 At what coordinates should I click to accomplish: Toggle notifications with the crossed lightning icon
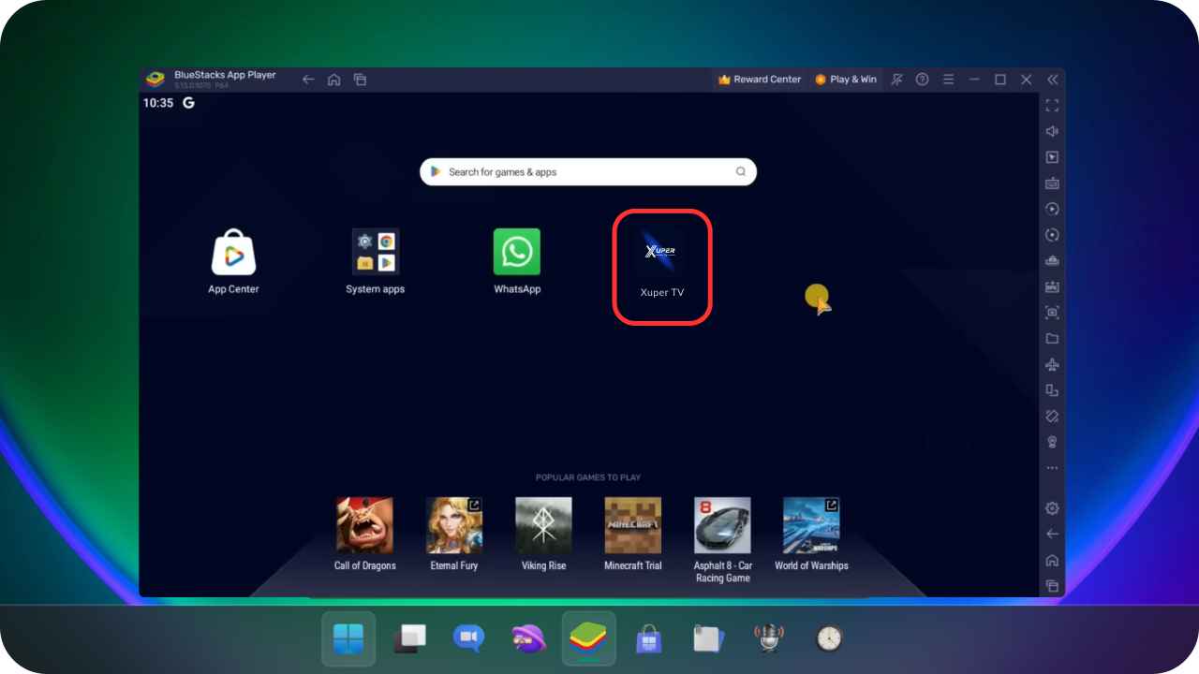coord(896,79)
